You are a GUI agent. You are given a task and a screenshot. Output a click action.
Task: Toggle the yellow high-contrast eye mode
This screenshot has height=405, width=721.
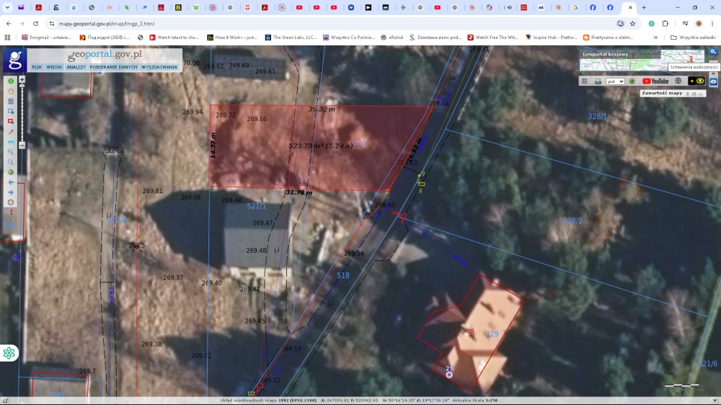point(696,81)
